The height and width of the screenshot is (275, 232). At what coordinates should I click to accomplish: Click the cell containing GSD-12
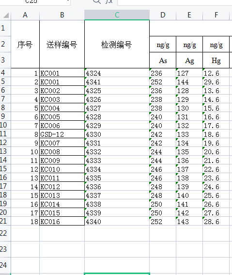[62, 134]
